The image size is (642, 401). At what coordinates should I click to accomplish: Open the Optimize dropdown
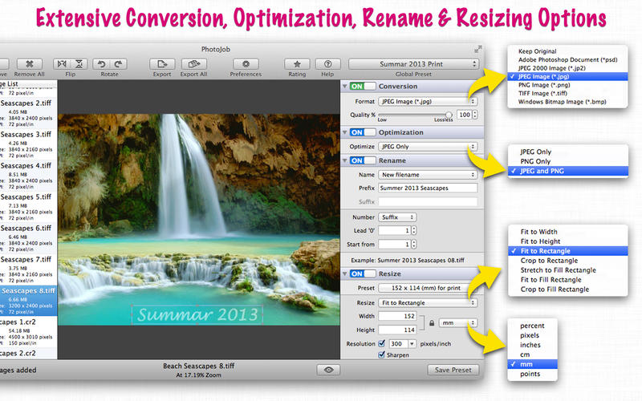[x=428, y=147]
